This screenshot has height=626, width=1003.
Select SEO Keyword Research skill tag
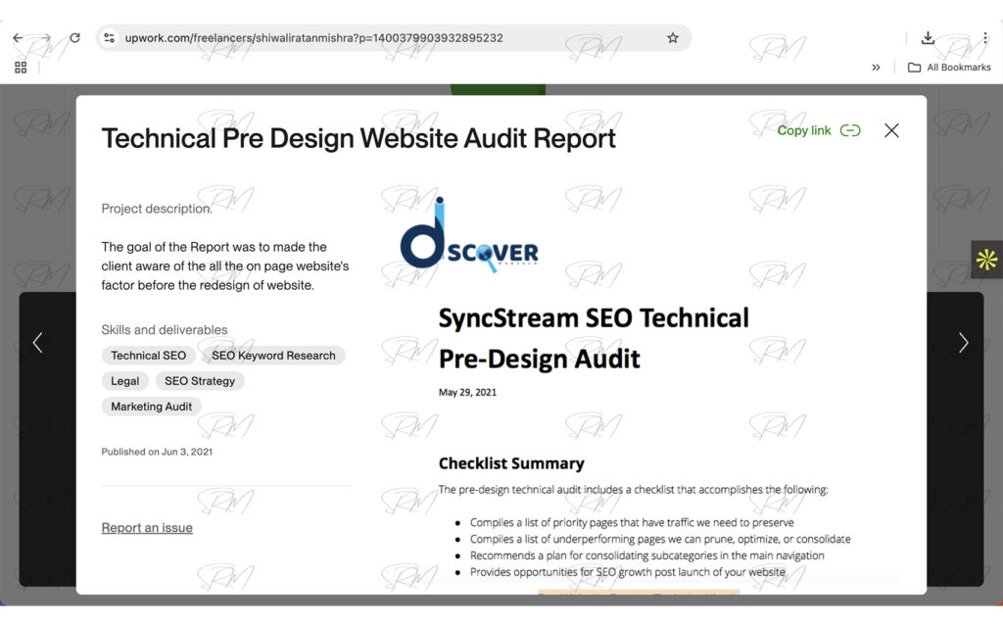pos(273,356)
